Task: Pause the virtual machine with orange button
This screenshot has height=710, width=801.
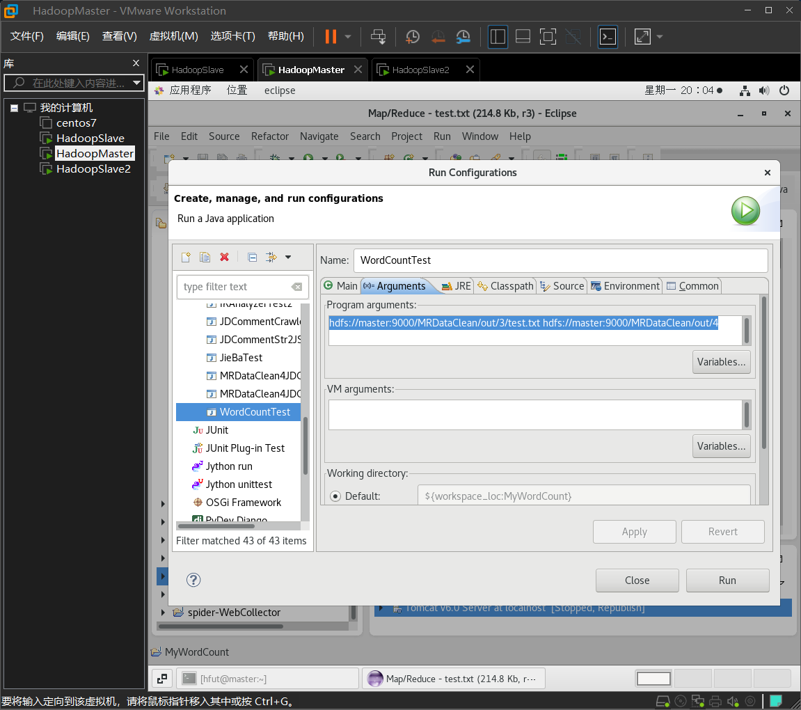Action: tap(331, 36)
